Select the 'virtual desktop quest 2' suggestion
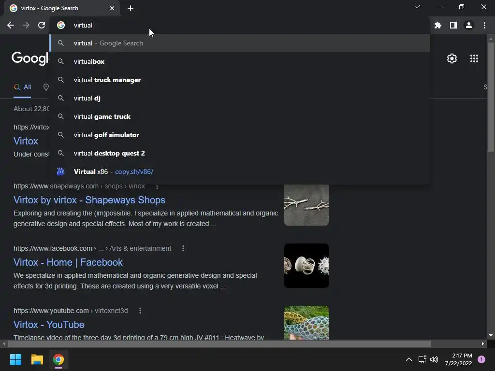Image resolution: width=495 pixels, height=371 pixels. tap(240, 153)
